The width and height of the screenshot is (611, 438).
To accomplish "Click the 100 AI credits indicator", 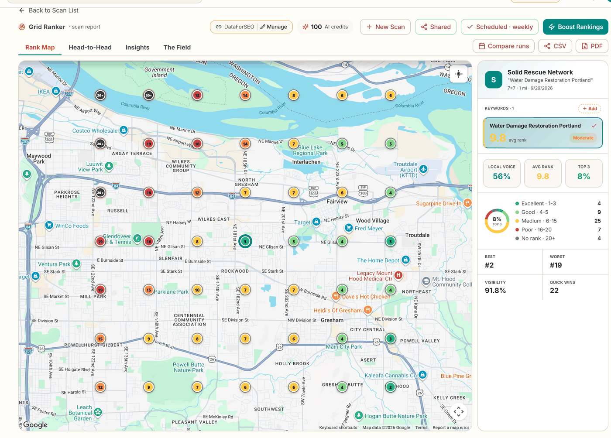I will (x=325, y=27).
